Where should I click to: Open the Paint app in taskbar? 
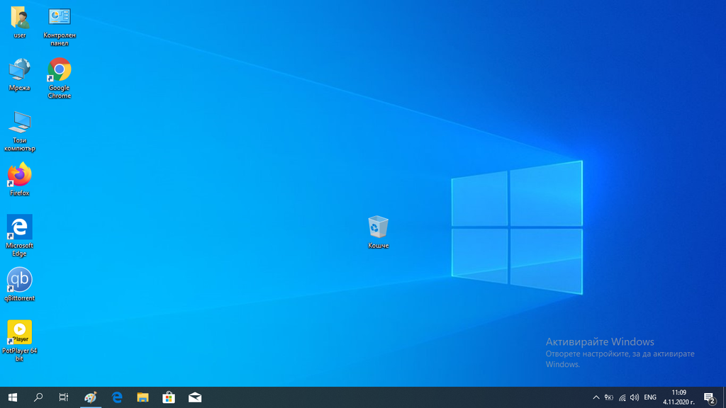[91, 397]
